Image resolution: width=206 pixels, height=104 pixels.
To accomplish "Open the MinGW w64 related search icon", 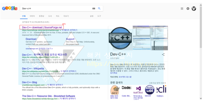I will coord(150,90).
